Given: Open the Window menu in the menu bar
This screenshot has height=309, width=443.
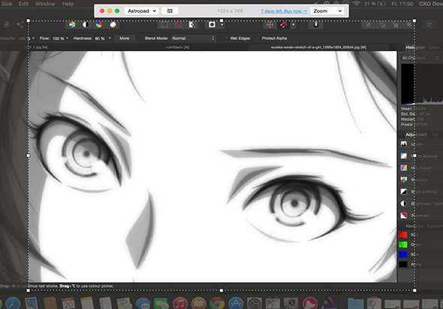Looking at the screenshot, I should tap(45, 4).
